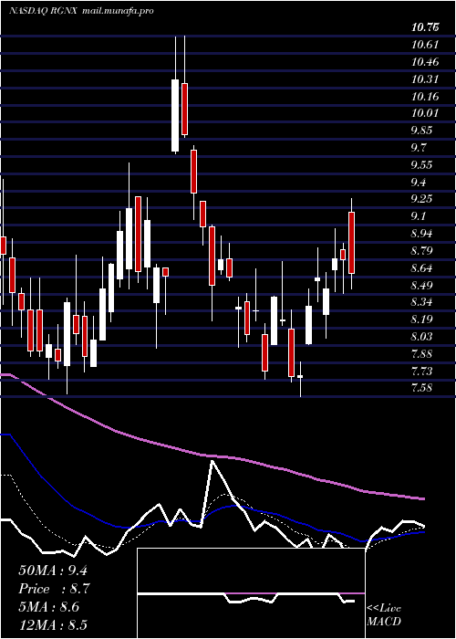
Task: Select the 10.61 price axis label
Action: pyautogui.click(x=425, y=45)
